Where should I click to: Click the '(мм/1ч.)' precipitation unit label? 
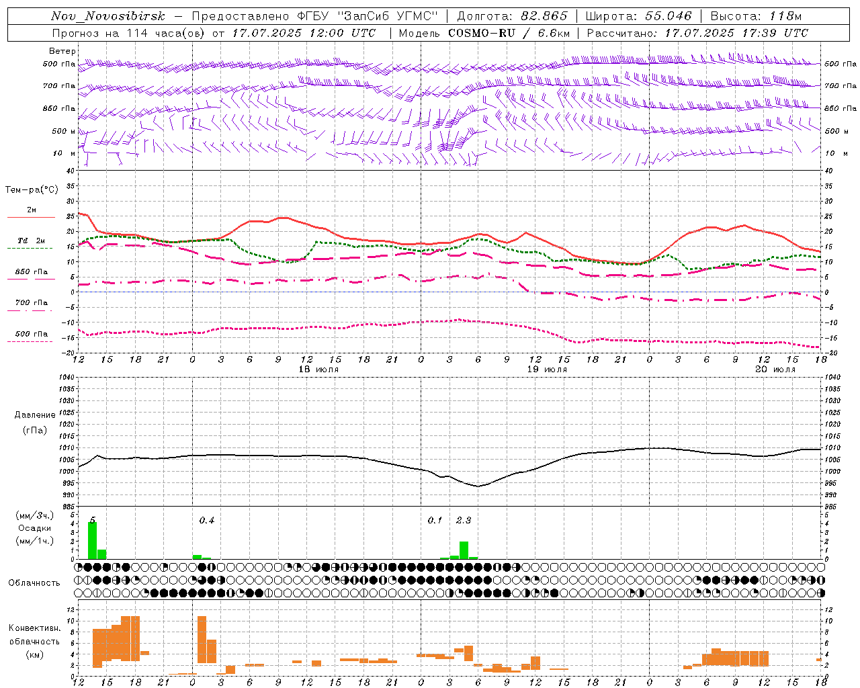point(35,541)
